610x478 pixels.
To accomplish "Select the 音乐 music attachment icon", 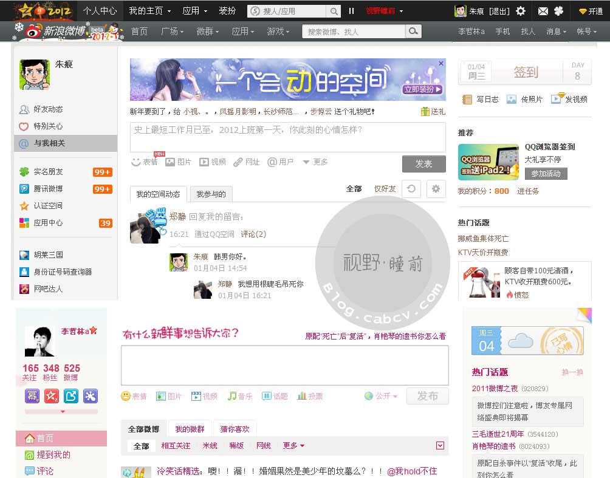I will tap(240, 396).
